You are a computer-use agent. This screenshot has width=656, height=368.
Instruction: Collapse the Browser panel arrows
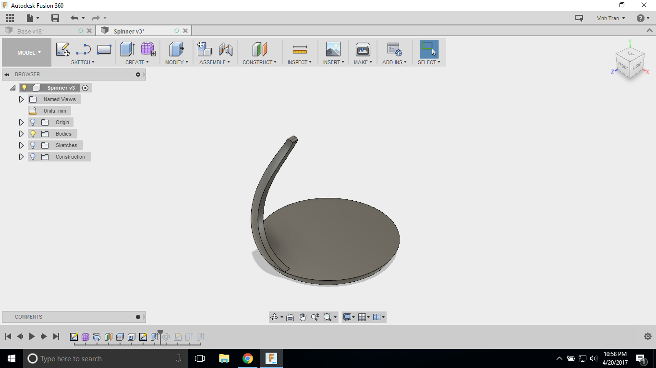(x=7, y=74)
